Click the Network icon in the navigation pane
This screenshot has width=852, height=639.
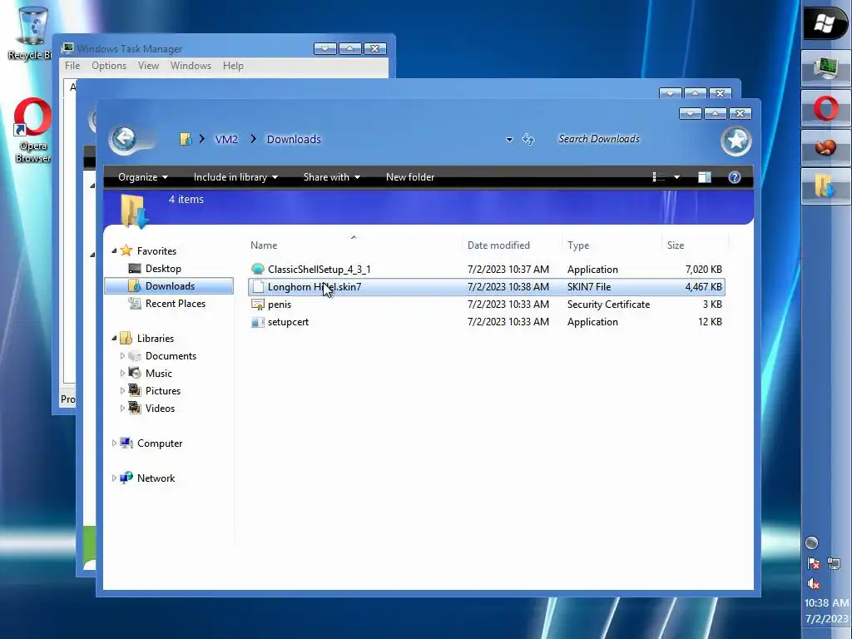pos(126,478)
